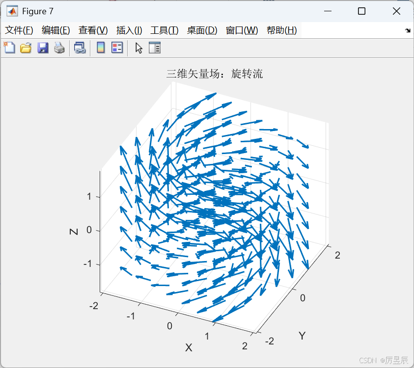This screenshot has height=368, width=414.
Task: Open the 帮助(H) menu
Action: click(x=282, y=30)
